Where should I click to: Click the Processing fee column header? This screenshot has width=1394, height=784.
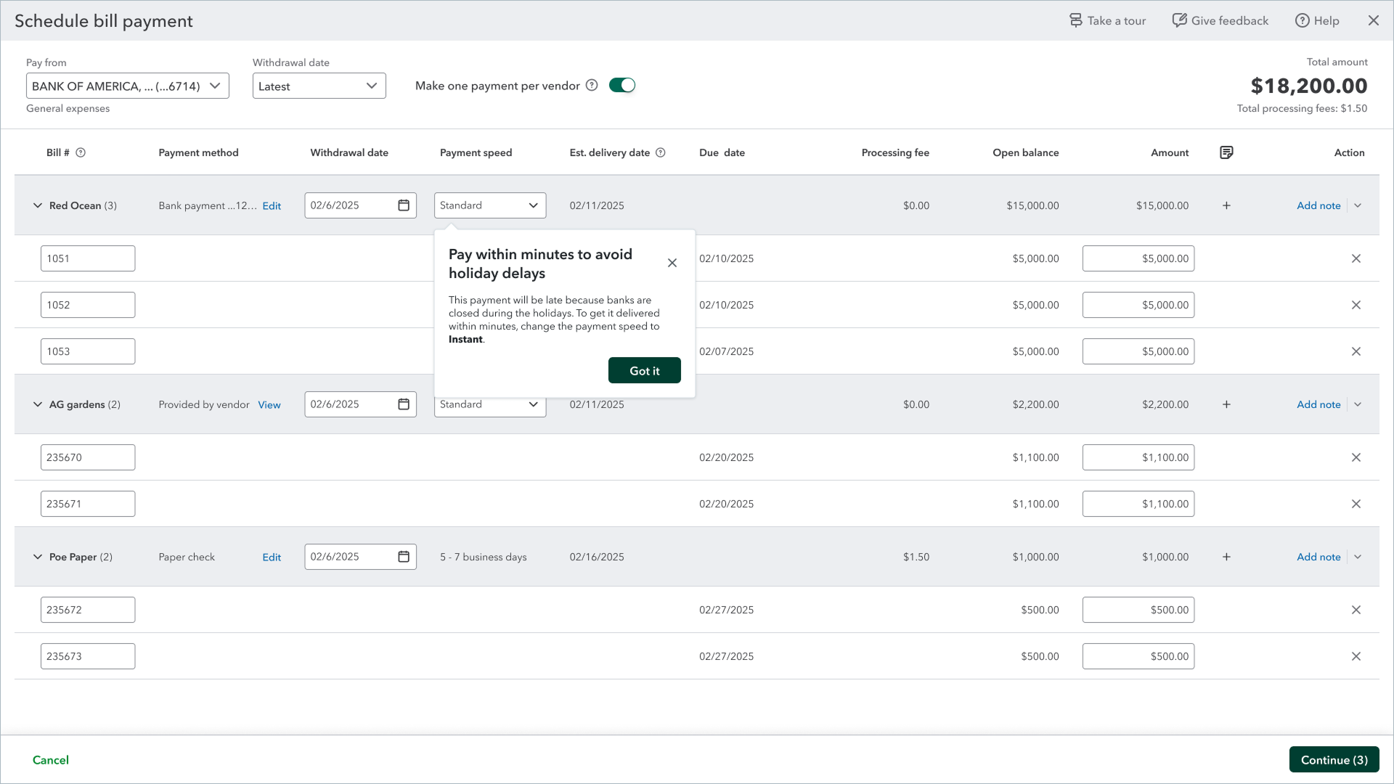coord(895,152)
